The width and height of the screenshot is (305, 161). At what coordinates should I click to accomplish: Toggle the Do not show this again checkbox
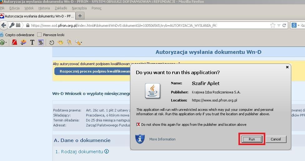(138, 125)
